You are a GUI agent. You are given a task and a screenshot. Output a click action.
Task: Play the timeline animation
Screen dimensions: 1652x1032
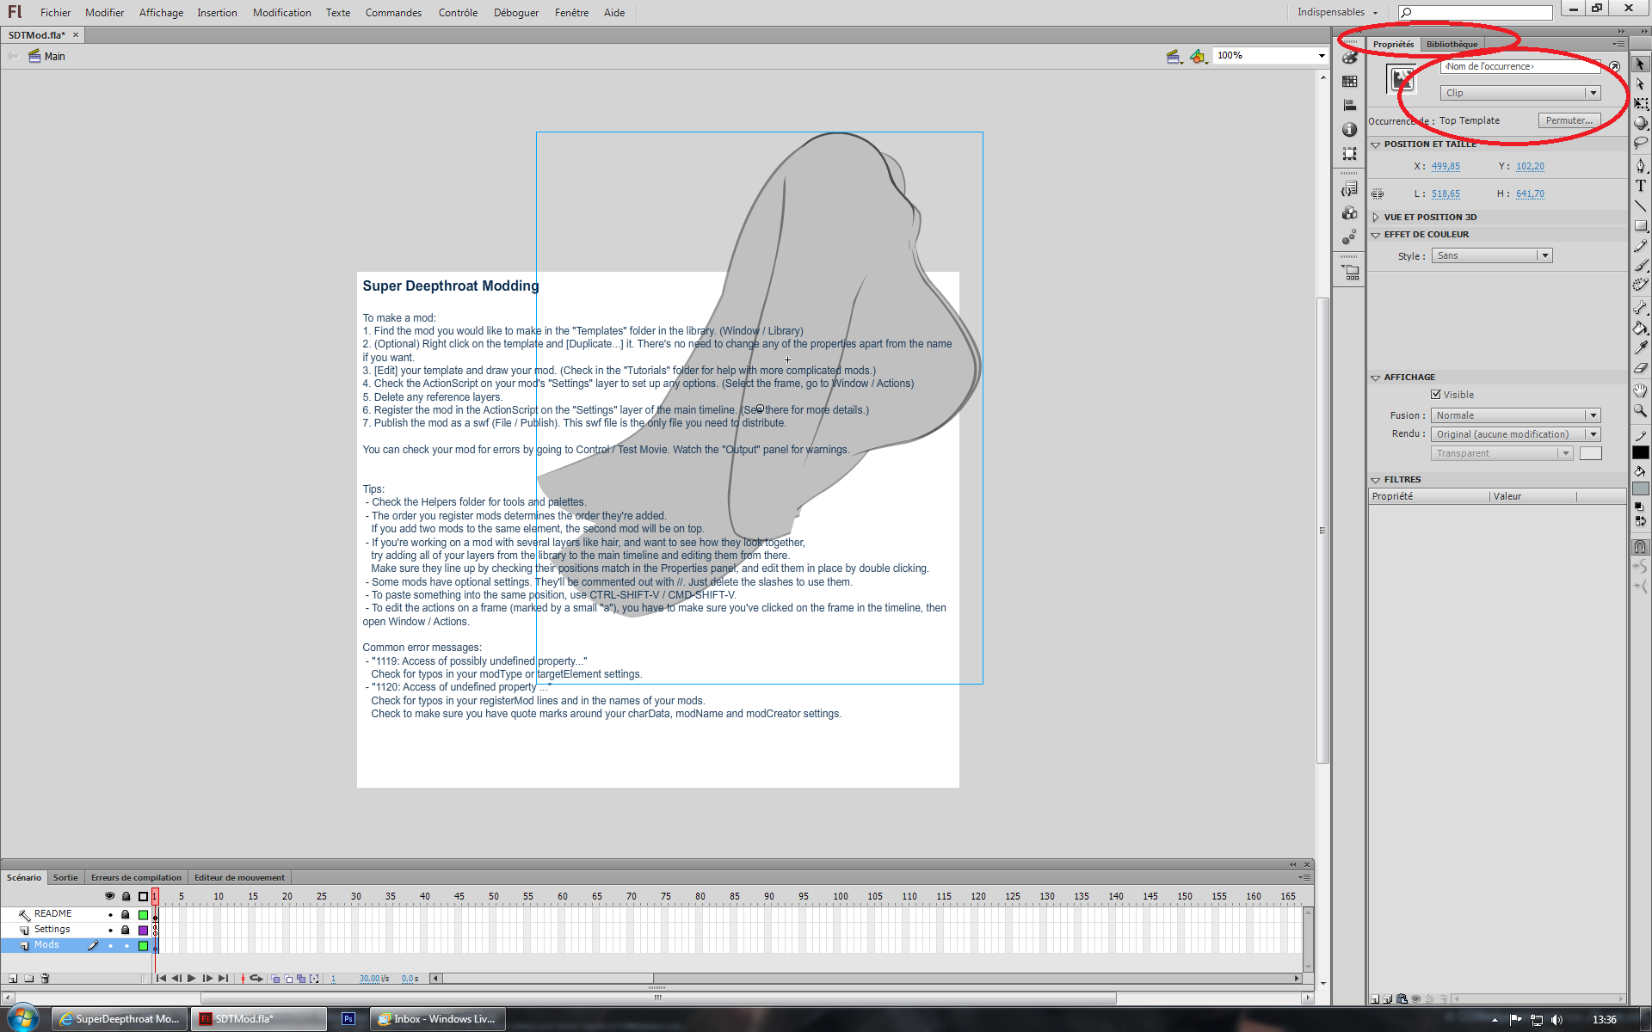192,979
